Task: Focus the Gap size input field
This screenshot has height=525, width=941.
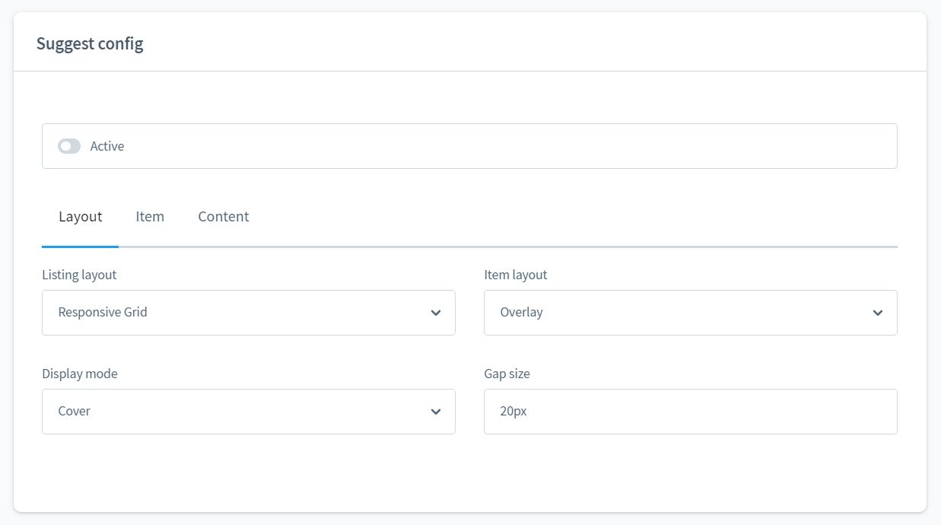Action: click(690, 412)
